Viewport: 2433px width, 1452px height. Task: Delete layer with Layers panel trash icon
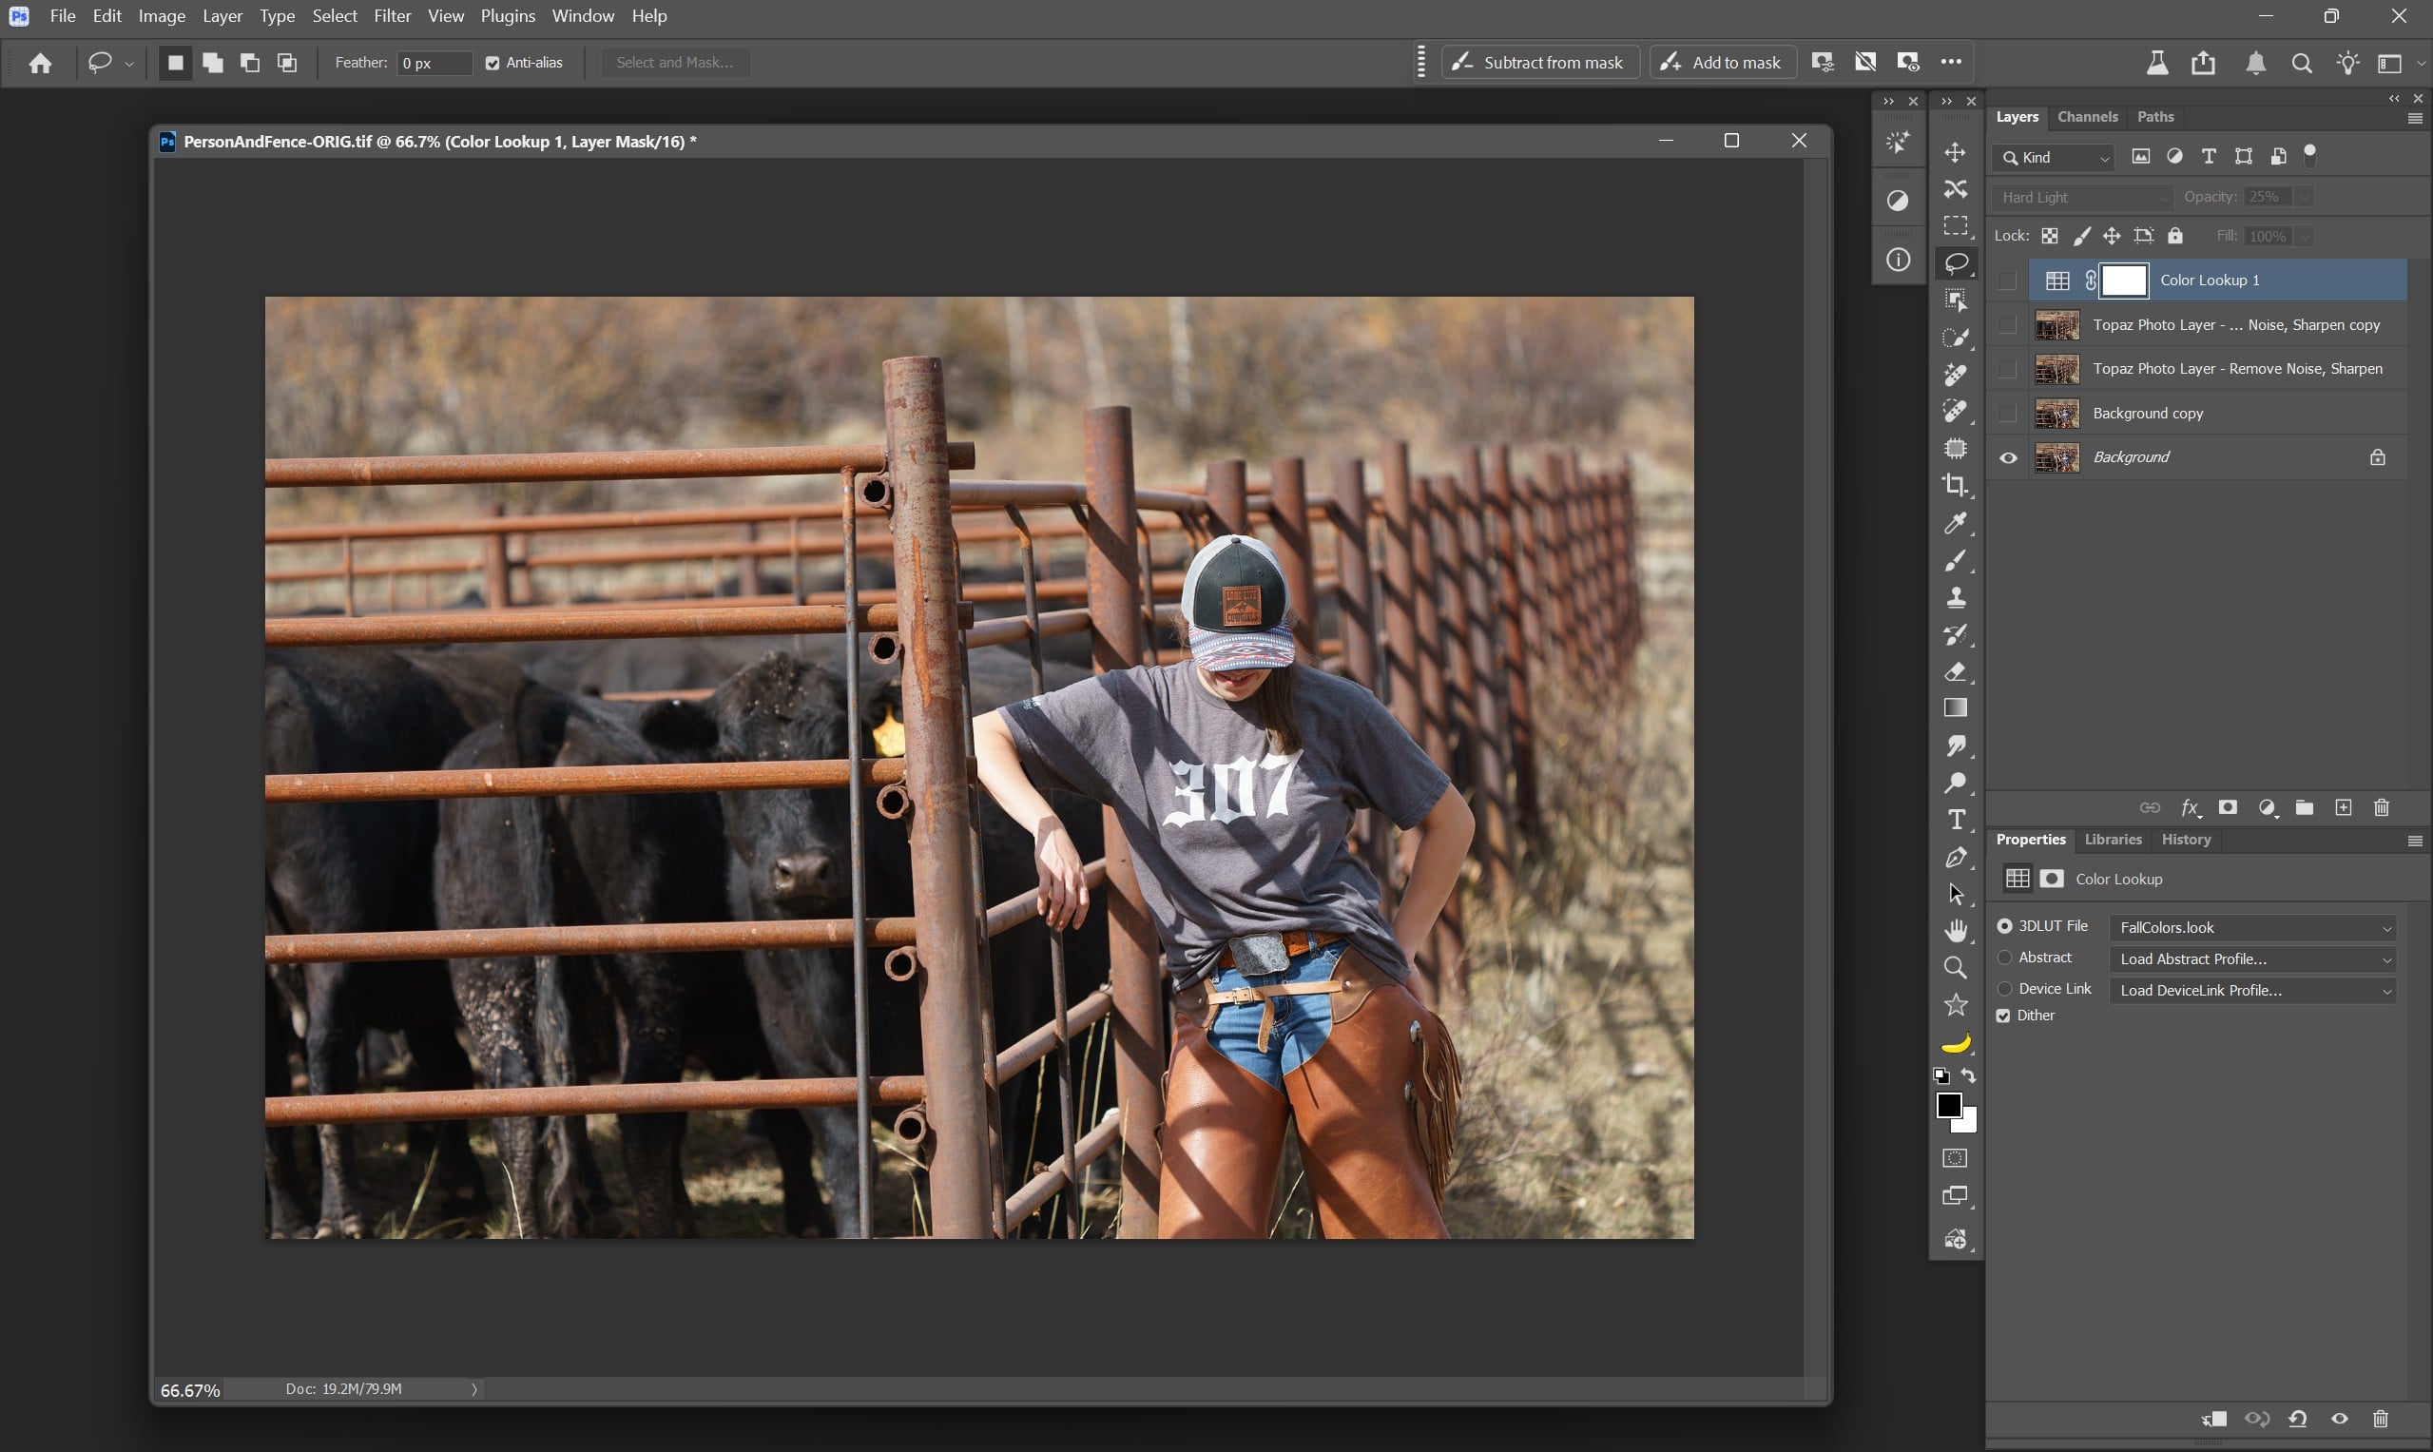(x=2381, y=807)
